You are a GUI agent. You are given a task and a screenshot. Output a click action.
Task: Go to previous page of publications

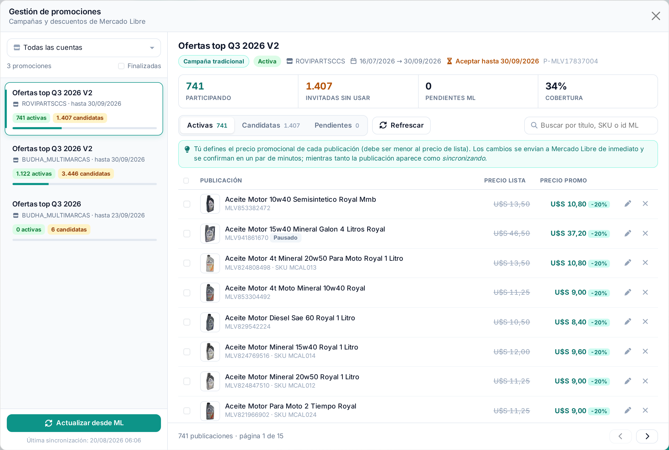620,436
